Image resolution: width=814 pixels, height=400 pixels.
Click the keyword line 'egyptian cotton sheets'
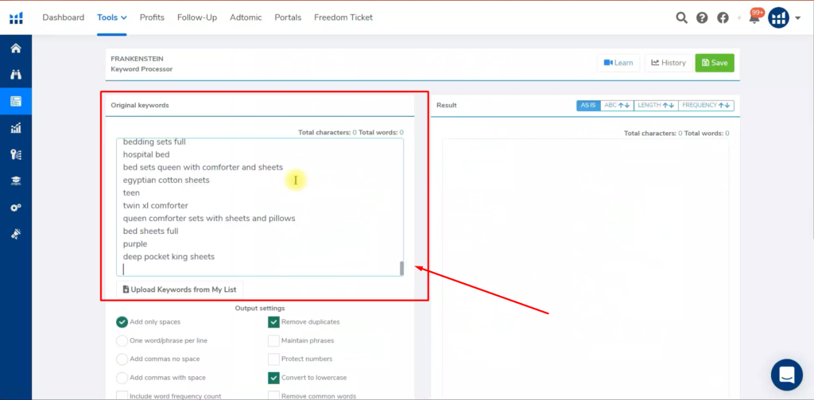click(x=166, y=181)
